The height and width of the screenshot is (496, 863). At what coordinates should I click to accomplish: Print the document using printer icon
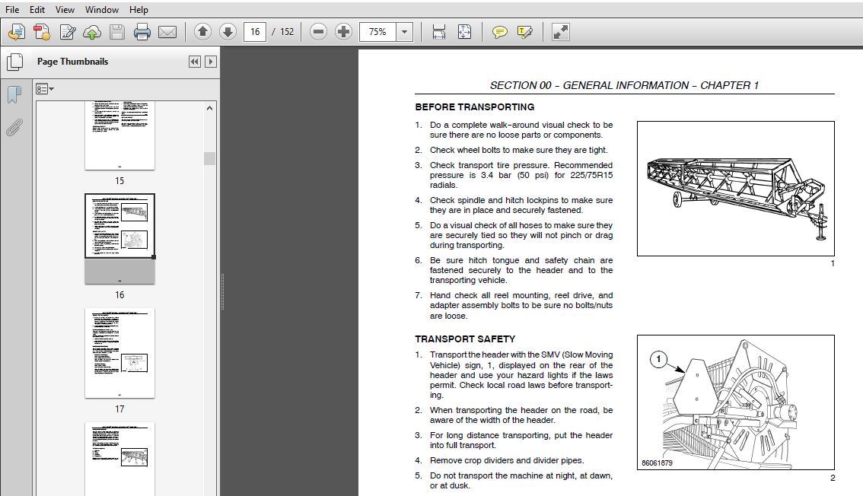[142, 32]
